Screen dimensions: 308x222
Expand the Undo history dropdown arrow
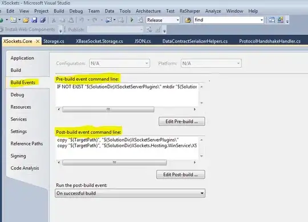tap(88, 20)
